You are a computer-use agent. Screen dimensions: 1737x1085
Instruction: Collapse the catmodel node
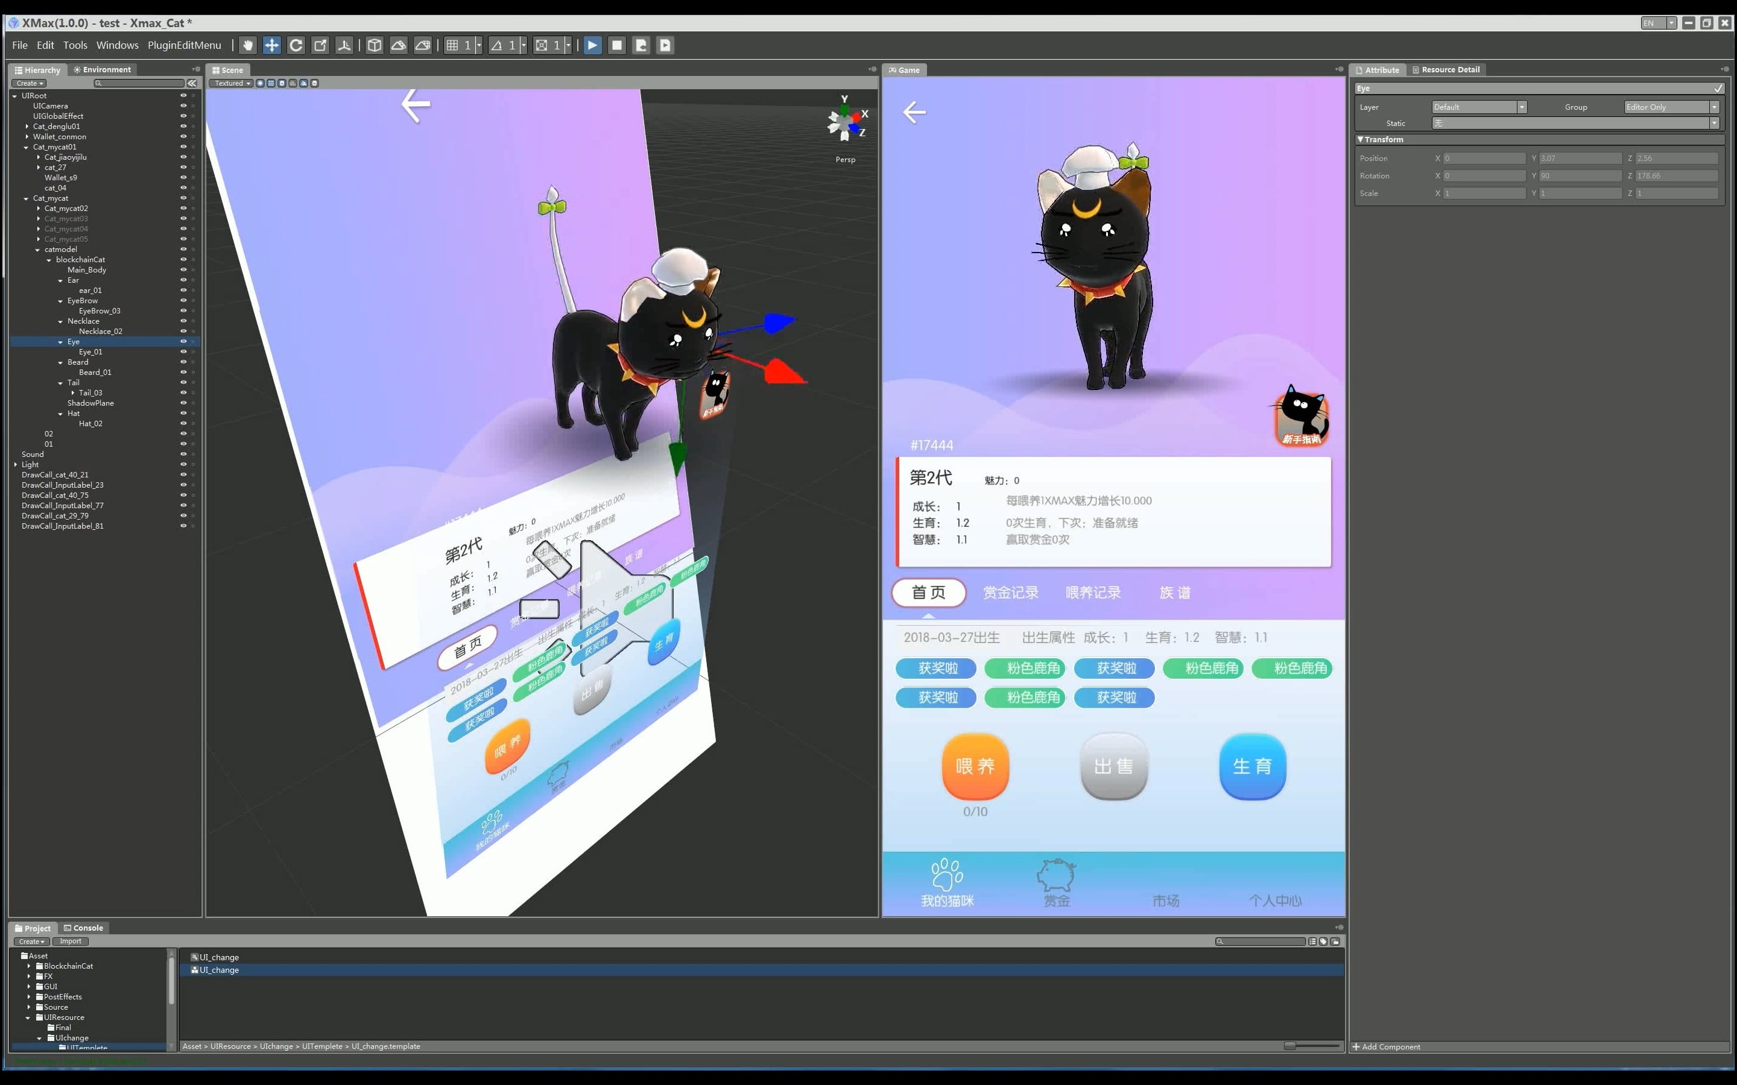(37, 250)
